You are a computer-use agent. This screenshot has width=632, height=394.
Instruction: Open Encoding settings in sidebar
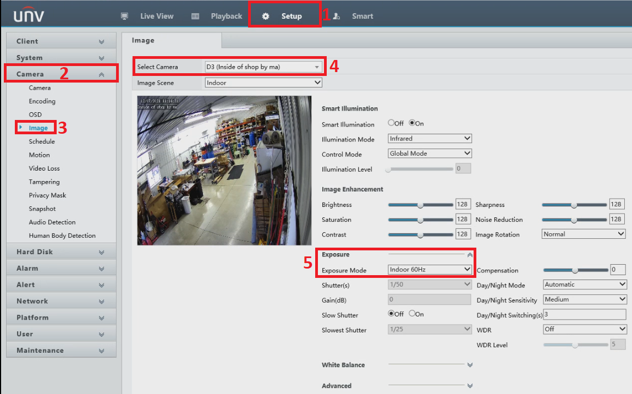[x=42, y=101]
